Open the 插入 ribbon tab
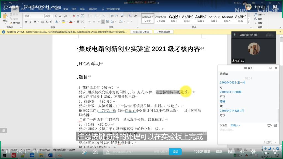The width and height of the screenshot is (283, 159). click(24, 9)
